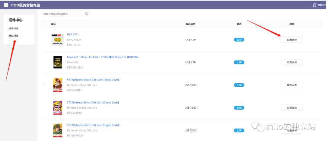Select the product code under Minecraft pack

pos(75,68)
